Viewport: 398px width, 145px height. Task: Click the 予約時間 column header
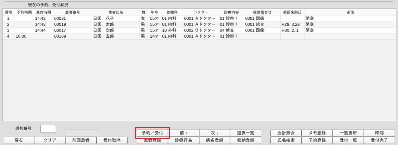tap(24, 12)
